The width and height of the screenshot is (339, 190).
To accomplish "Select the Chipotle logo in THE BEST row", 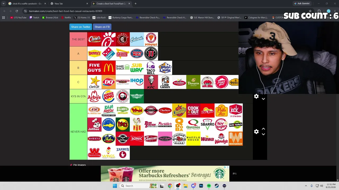I will [123, 39].
